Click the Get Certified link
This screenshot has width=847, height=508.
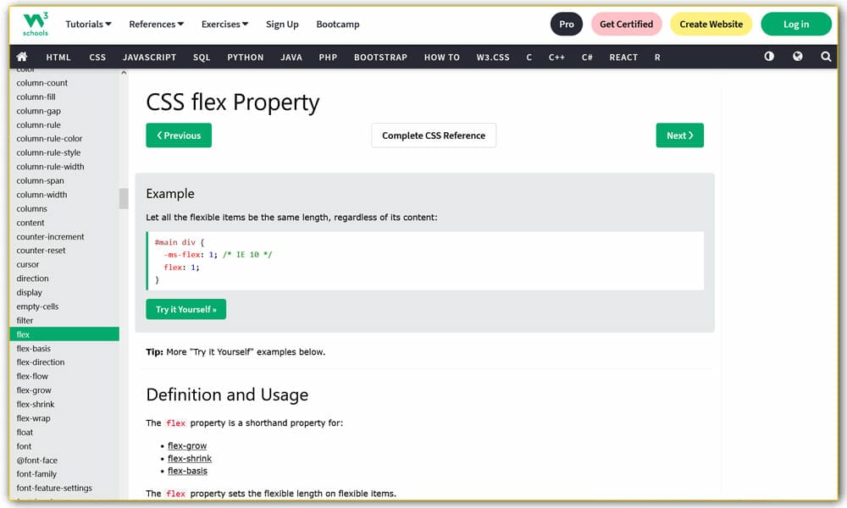coord(627,24)
